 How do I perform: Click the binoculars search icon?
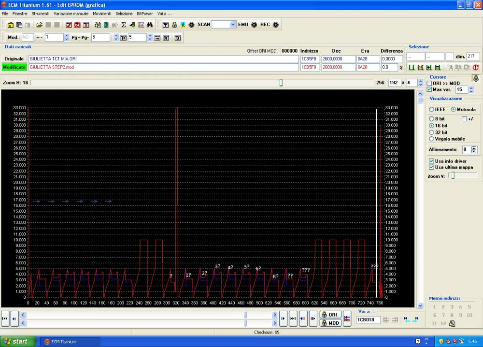[x=150, y=25]
